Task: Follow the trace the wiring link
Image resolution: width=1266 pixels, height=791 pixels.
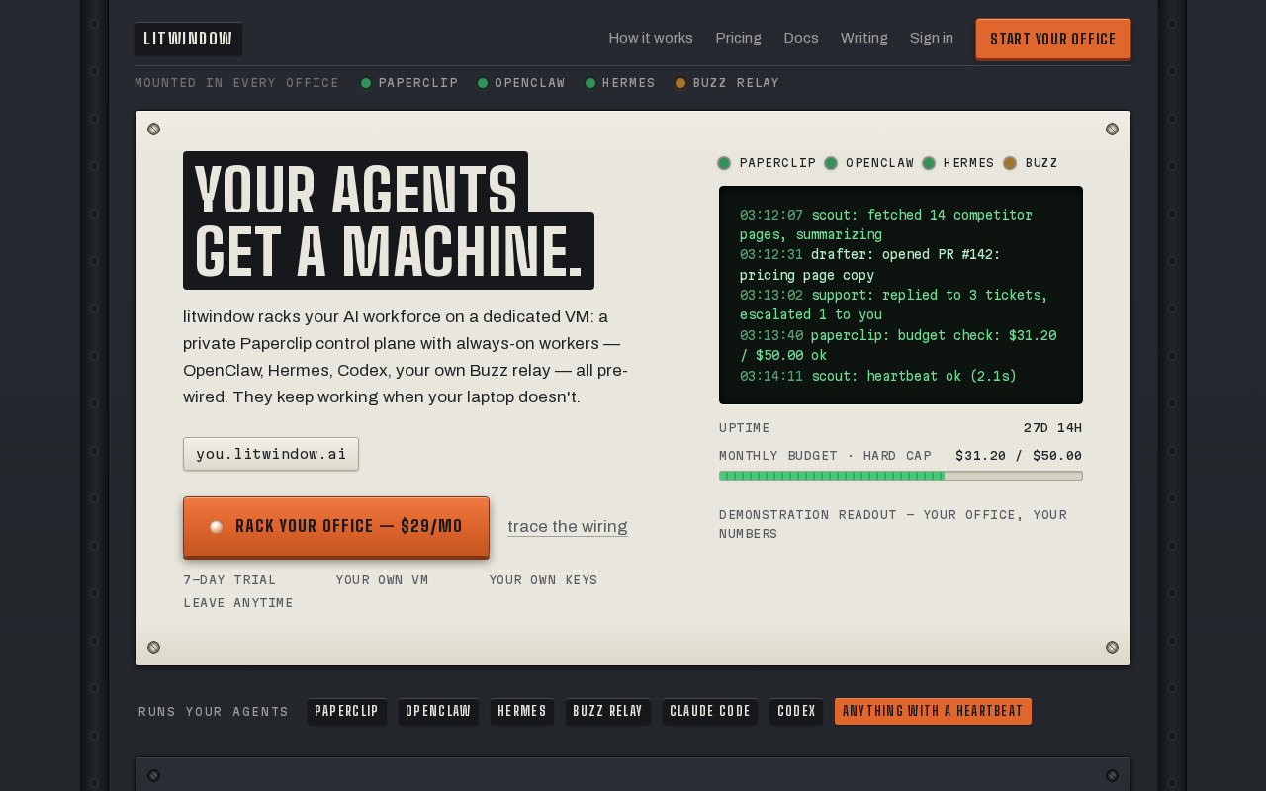Action: coord(568,527)
